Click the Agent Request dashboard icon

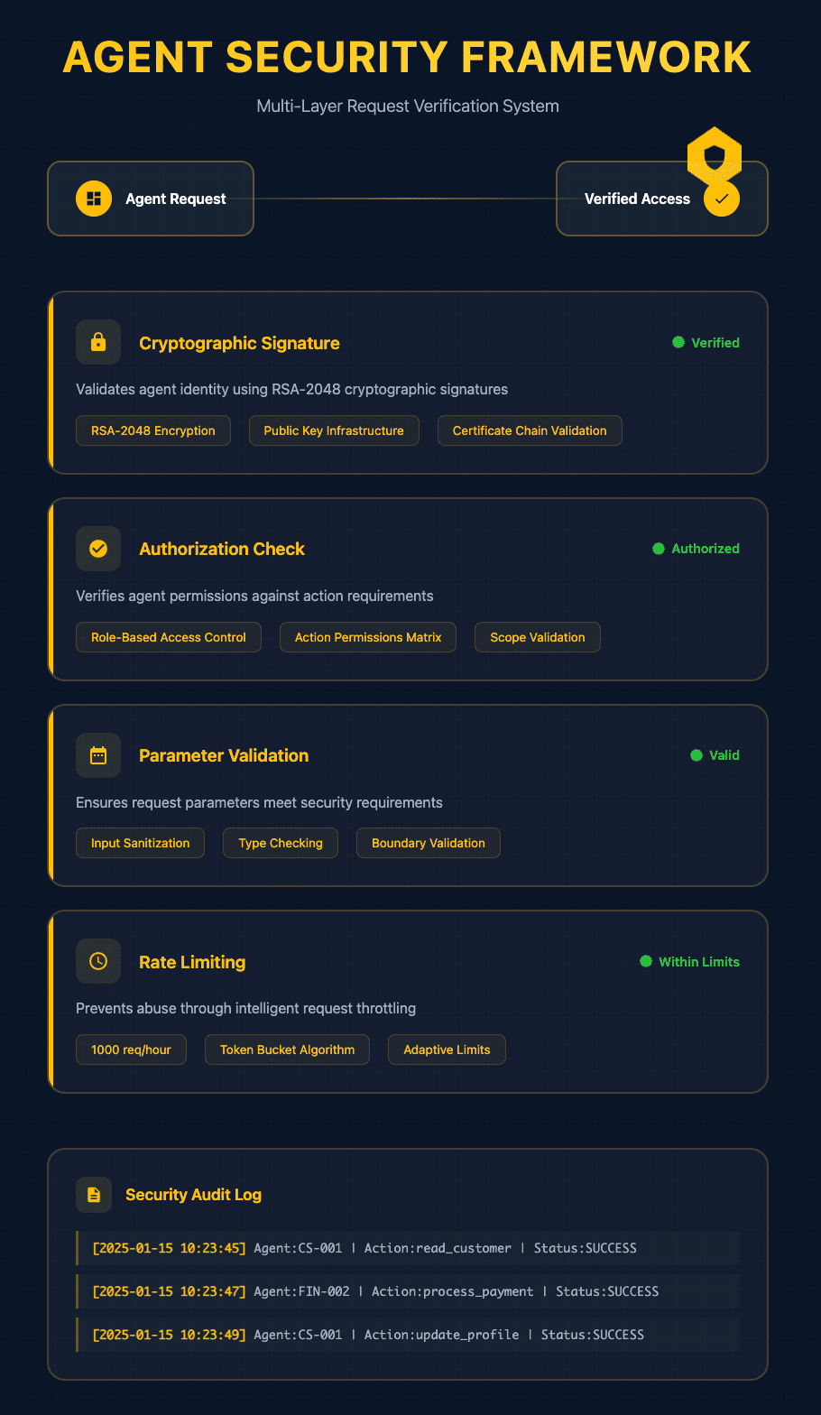94,199
